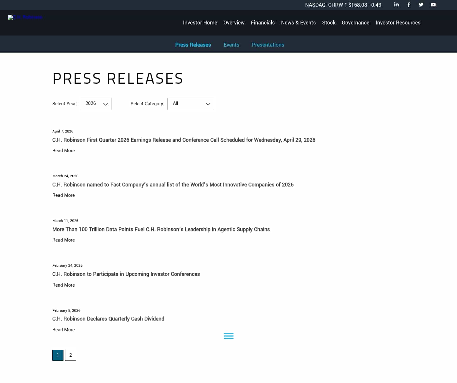Read More about the First Quarter 2026 Earnings Release
Screen dimensions: 457x383
[63, 151]
